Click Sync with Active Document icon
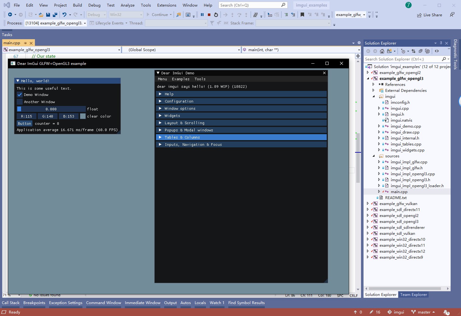The width and height of the screenshot is (461, 316). (x=414, y=51)
